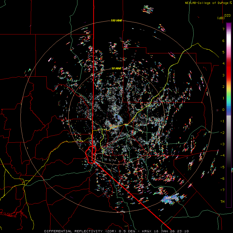Click the TH label at the colorbar bottom
Screen dimensions: 233x233
[222, 202]
